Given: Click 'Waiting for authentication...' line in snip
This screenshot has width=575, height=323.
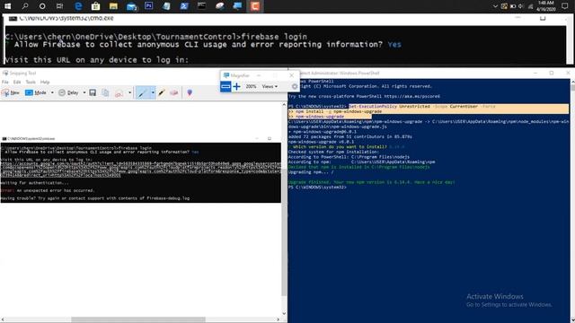Looking at the screenshot, I should point(34,183).
